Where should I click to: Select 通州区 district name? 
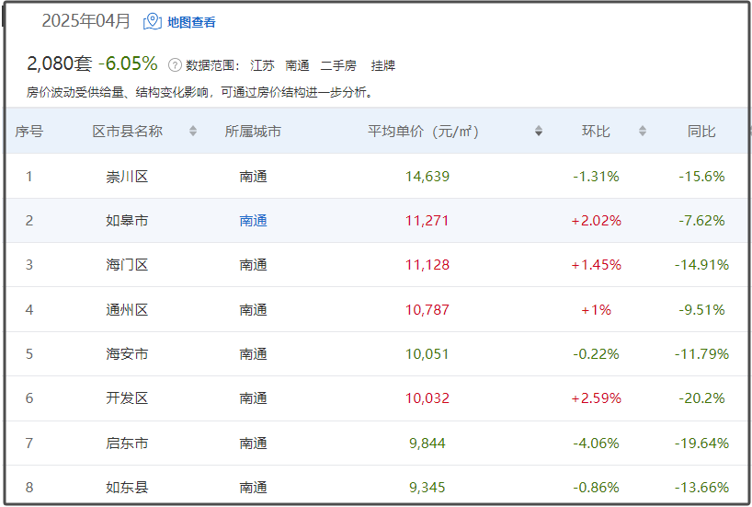127,310
